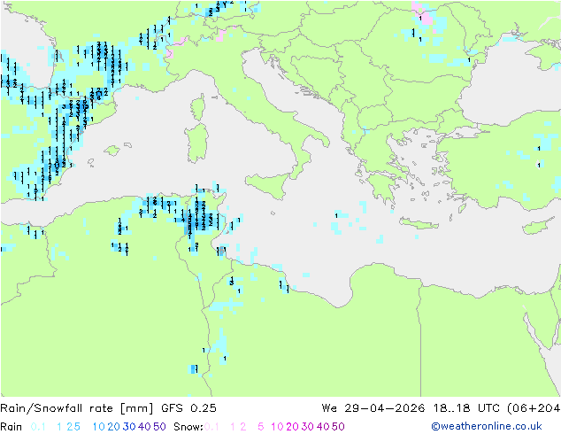Click the forecast date 'We 29-04-2026'
The width and height of the screenshot is (561, 434).
coord(373,408)
